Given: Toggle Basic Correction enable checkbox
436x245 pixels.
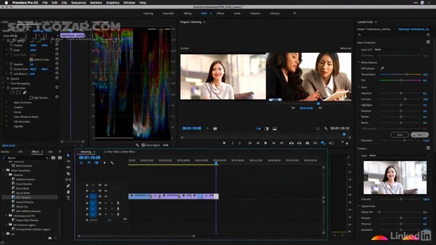Looking at the screenshot, I should [x=428, y=42].
